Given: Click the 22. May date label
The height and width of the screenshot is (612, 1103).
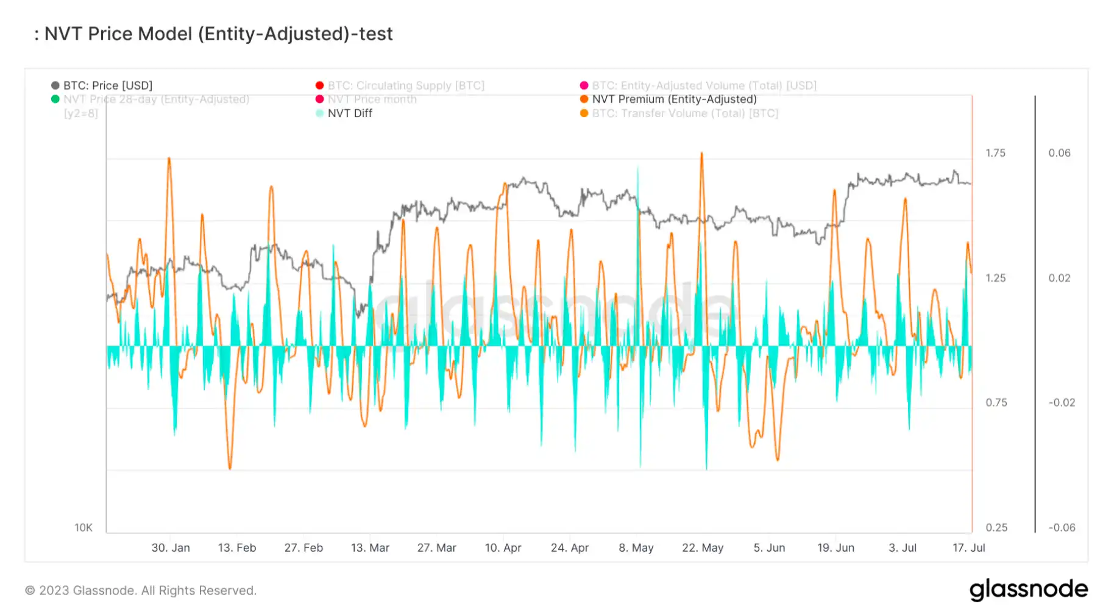Looking at the screenshot, I should (x=703, y=548).
